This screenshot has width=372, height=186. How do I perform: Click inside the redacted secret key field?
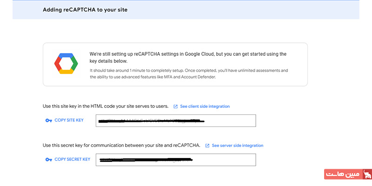[176, 159]
